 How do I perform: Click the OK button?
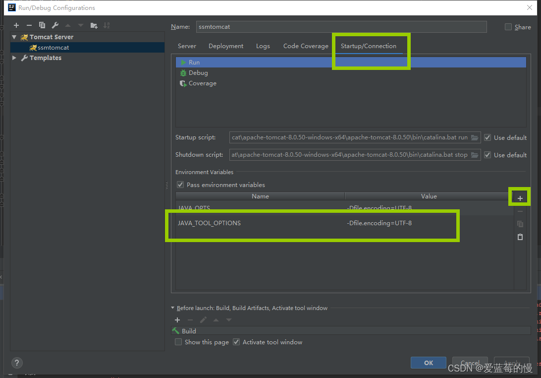429,363
